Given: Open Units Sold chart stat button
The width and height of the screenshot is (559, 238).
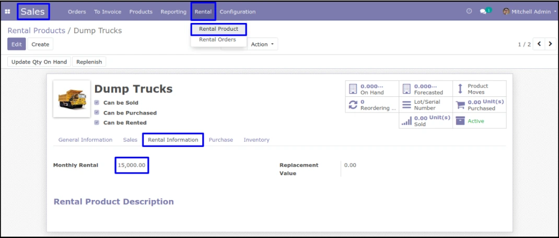Looking at the screenshot, I should (x=425, y=121).
